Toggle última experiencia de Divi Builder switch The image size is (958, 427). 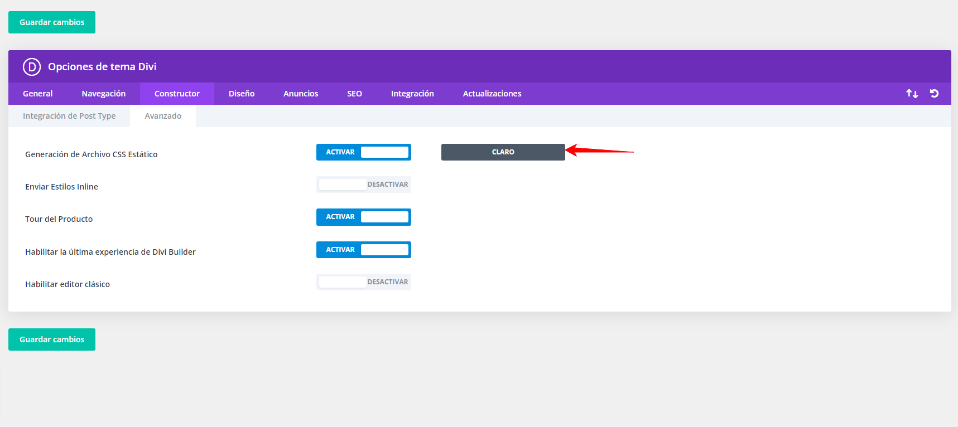tap(364, 250)
